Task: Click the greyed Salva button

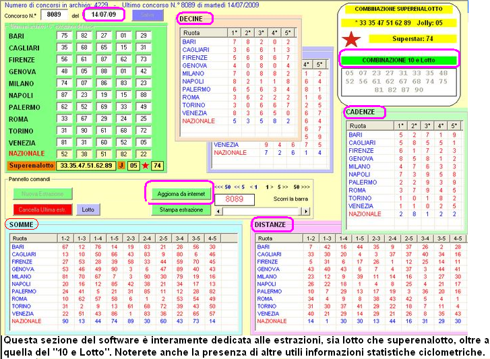Action: pyautogui.click(x=148, y=15)
